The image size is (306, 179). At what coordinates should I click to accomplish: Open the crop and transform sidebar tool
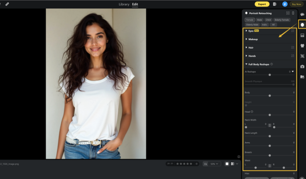tap(302, 56)
